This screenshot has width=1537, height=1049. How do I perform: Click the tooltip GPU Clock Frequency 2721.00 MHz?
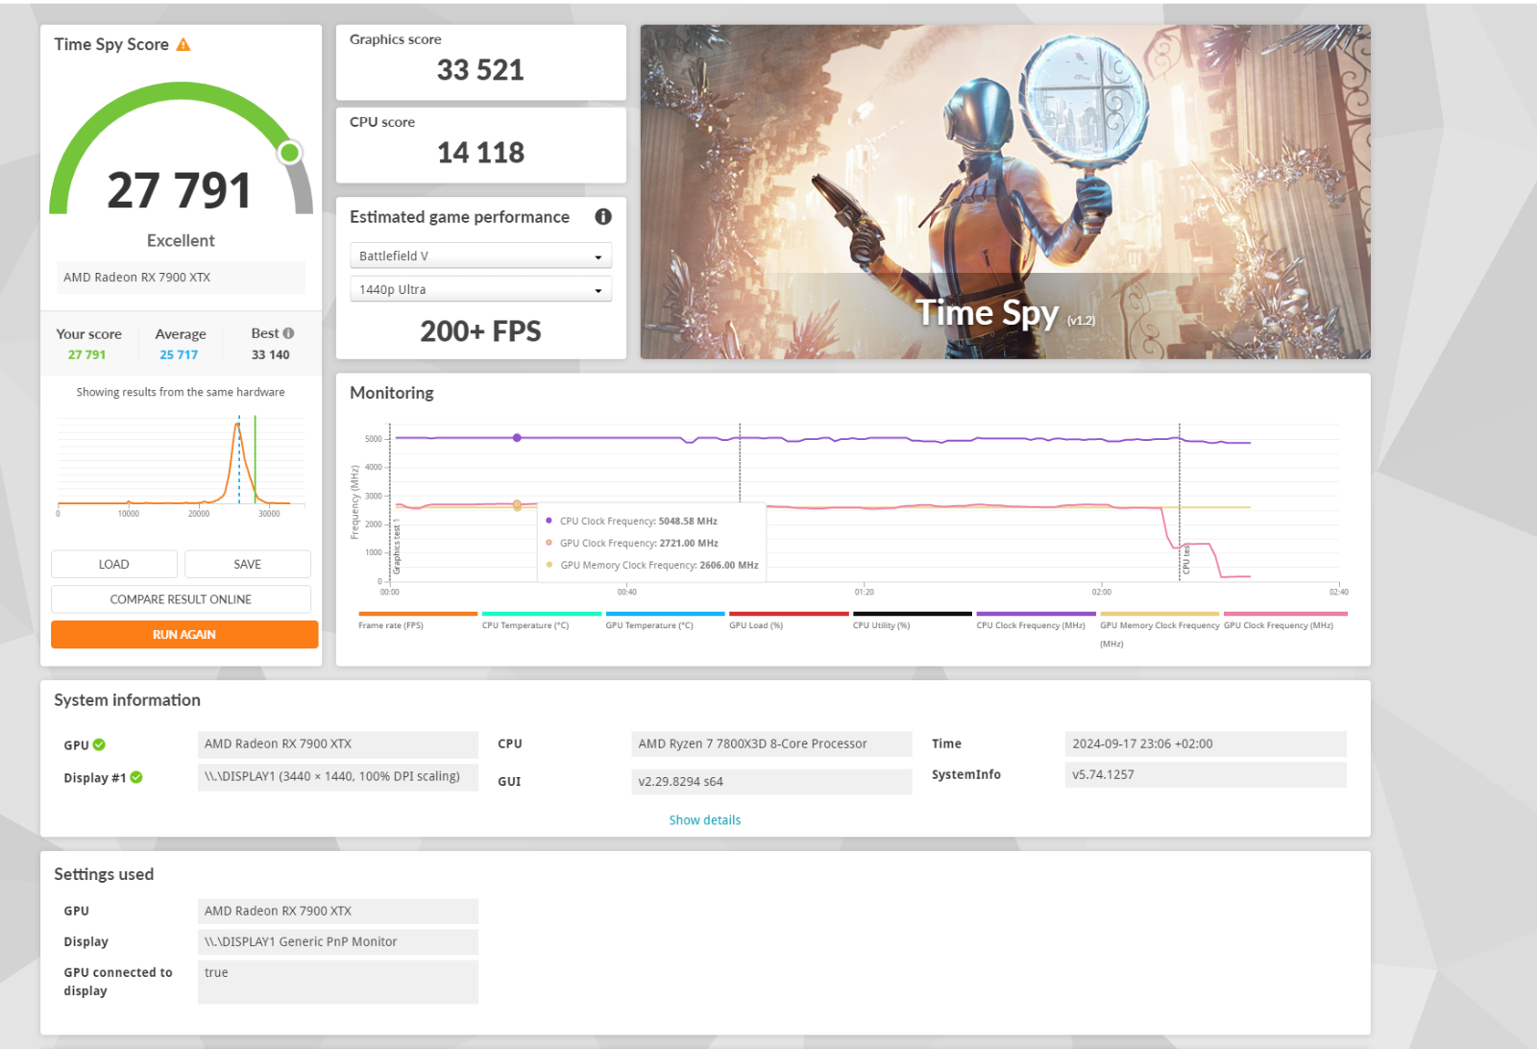[632, 543]
